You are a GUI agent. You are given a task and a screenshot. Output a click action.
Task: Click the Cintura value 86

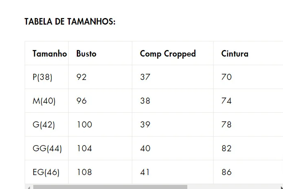point(226,172)
